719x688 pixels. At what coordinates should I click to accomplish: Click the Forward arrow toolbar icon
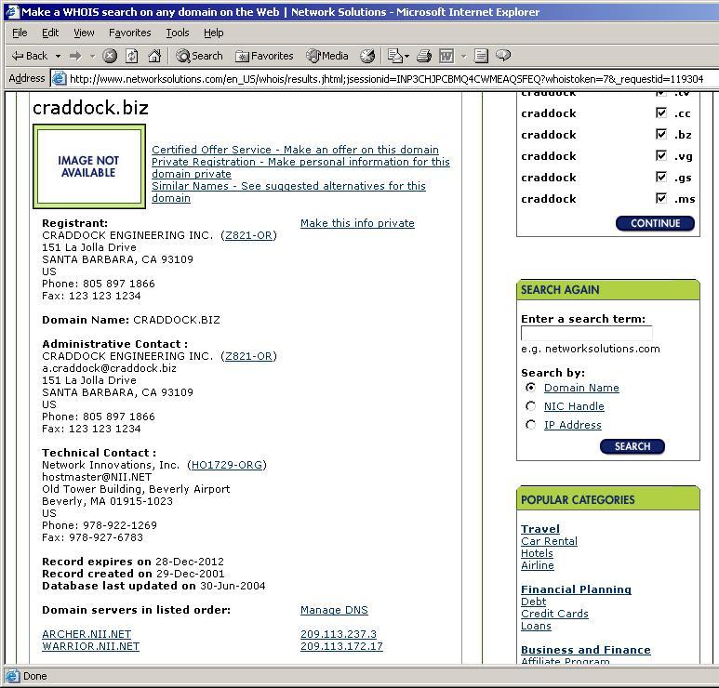click(x=74, y=56)
